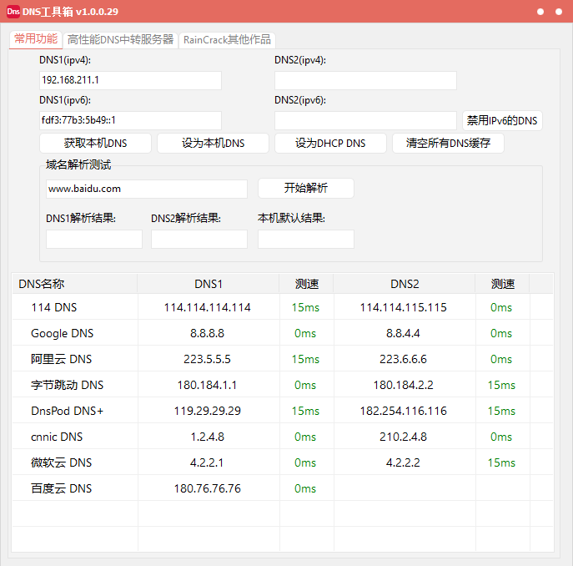Click the DNS2 column header
This screenshot has width=573, height=566.
click(x=405, y=284)
